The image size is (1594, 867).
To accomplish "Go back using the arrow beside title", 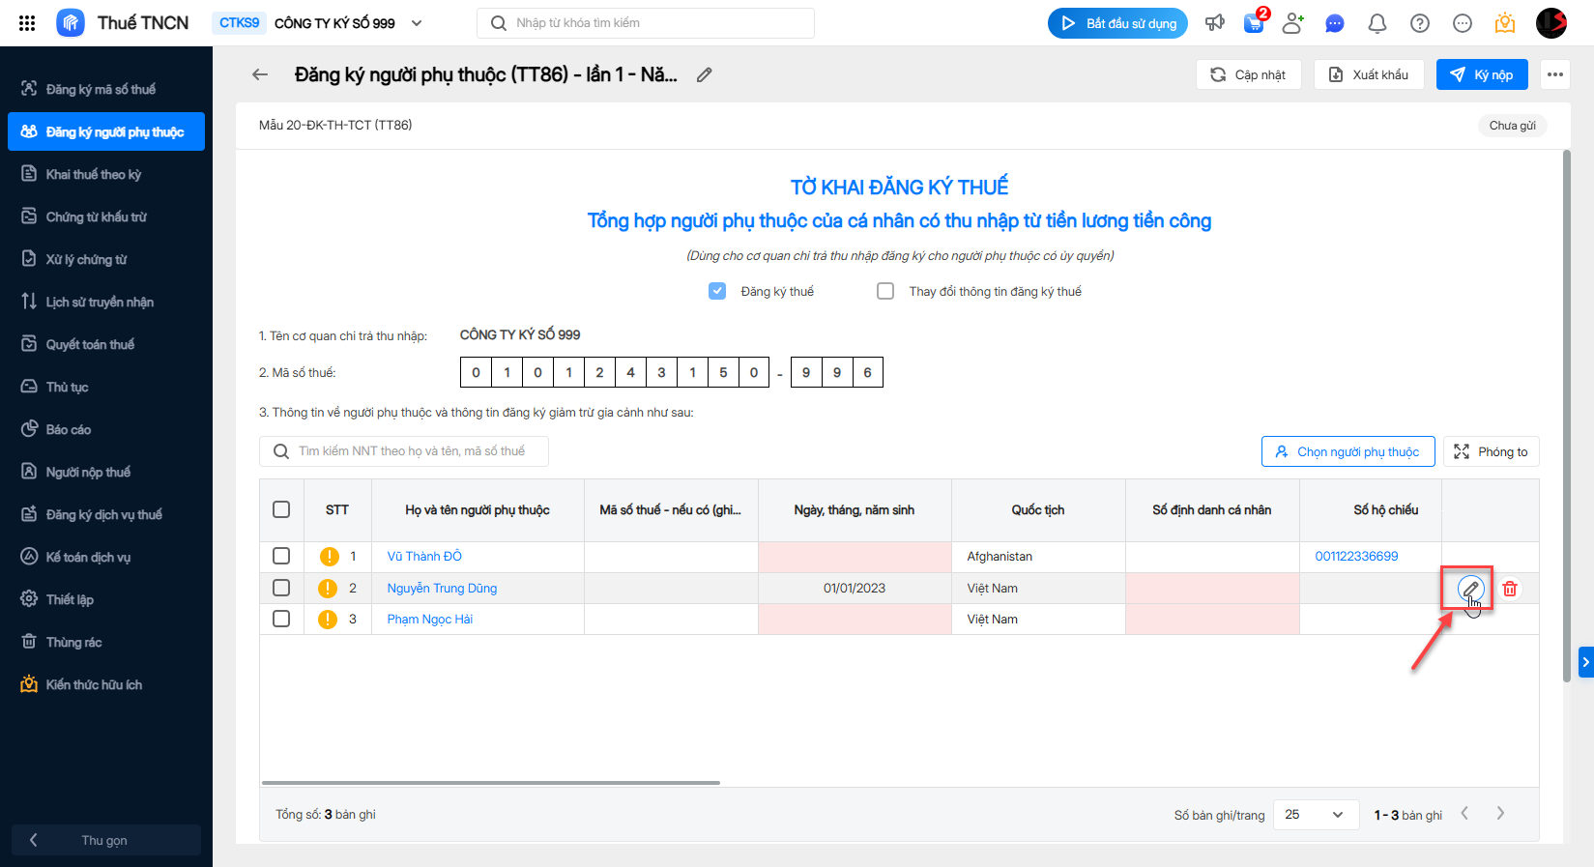I will point(260,74).
